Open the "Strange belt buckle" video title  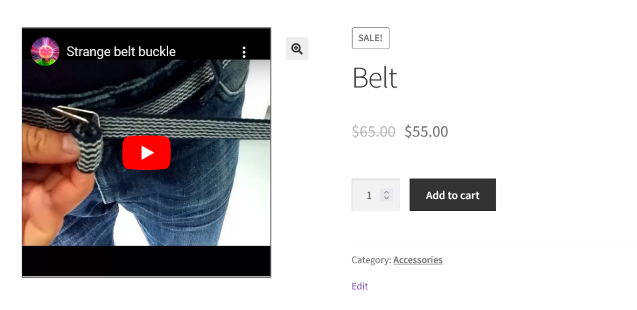[121, 52]
